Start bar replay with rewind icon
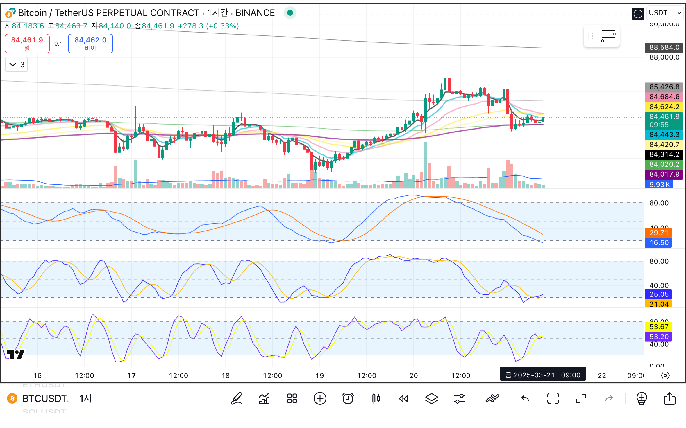This screenshot has height=428, width=686. pyautogui.click(x=403, y=398)
